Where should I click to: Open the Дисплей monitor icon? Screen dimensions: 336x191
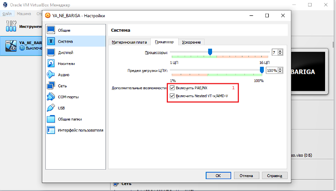[x=51, y=53]
